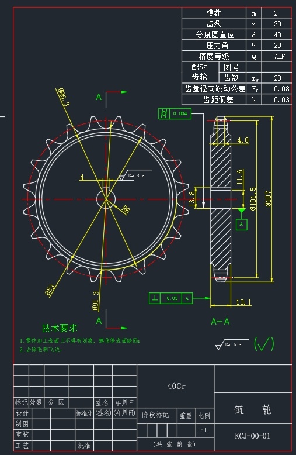Click the 0.08 runout tolerance value
This screenshot has height=455, width=296.
coord(281,88)
